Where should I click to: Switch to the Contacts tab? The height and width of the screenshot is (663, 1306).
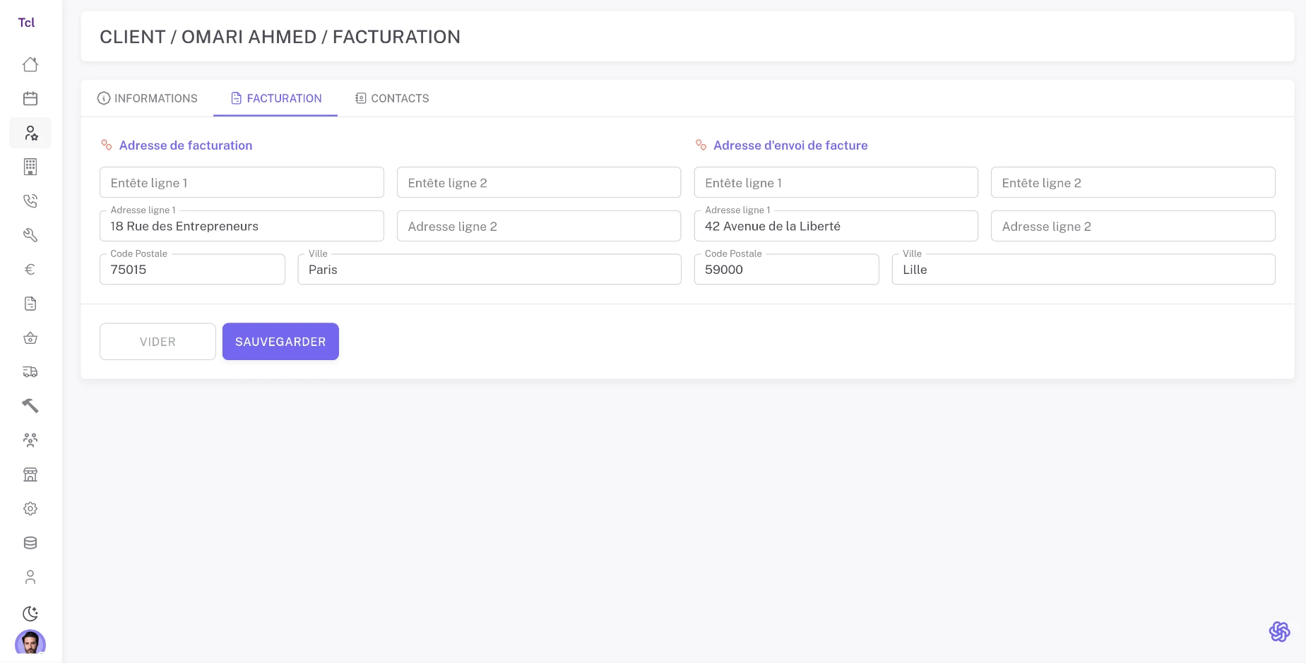click(391, 98)
